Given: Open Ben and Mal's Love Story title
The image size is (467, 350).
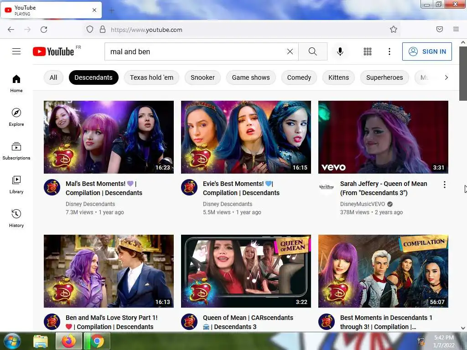Looking at the screenshot, I should point(112,322).
